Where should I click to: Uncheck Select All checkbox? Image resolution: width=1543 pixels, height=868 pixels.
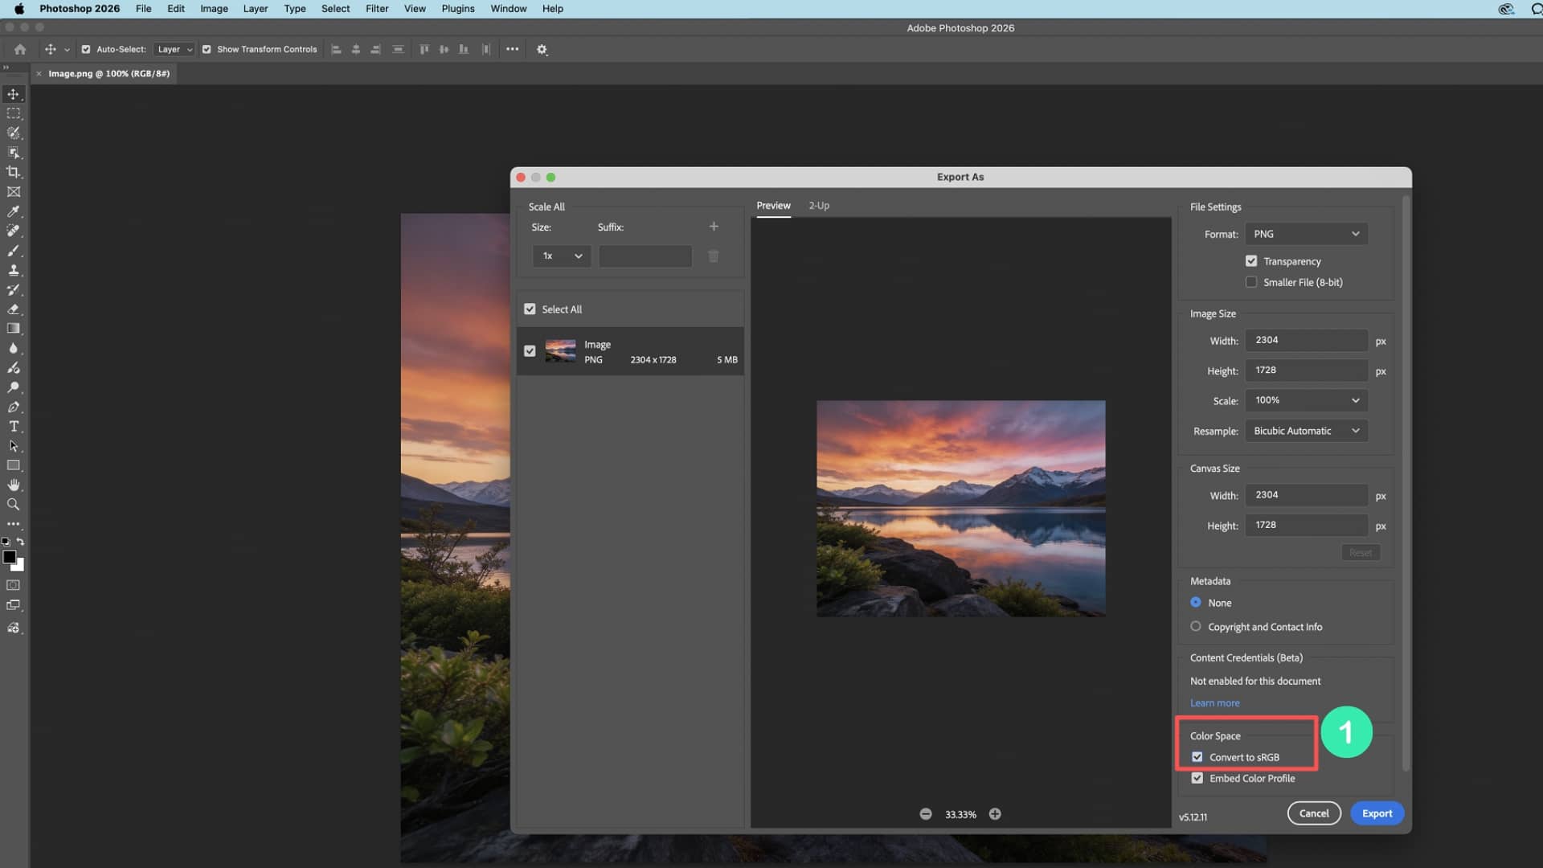point(530,309)
